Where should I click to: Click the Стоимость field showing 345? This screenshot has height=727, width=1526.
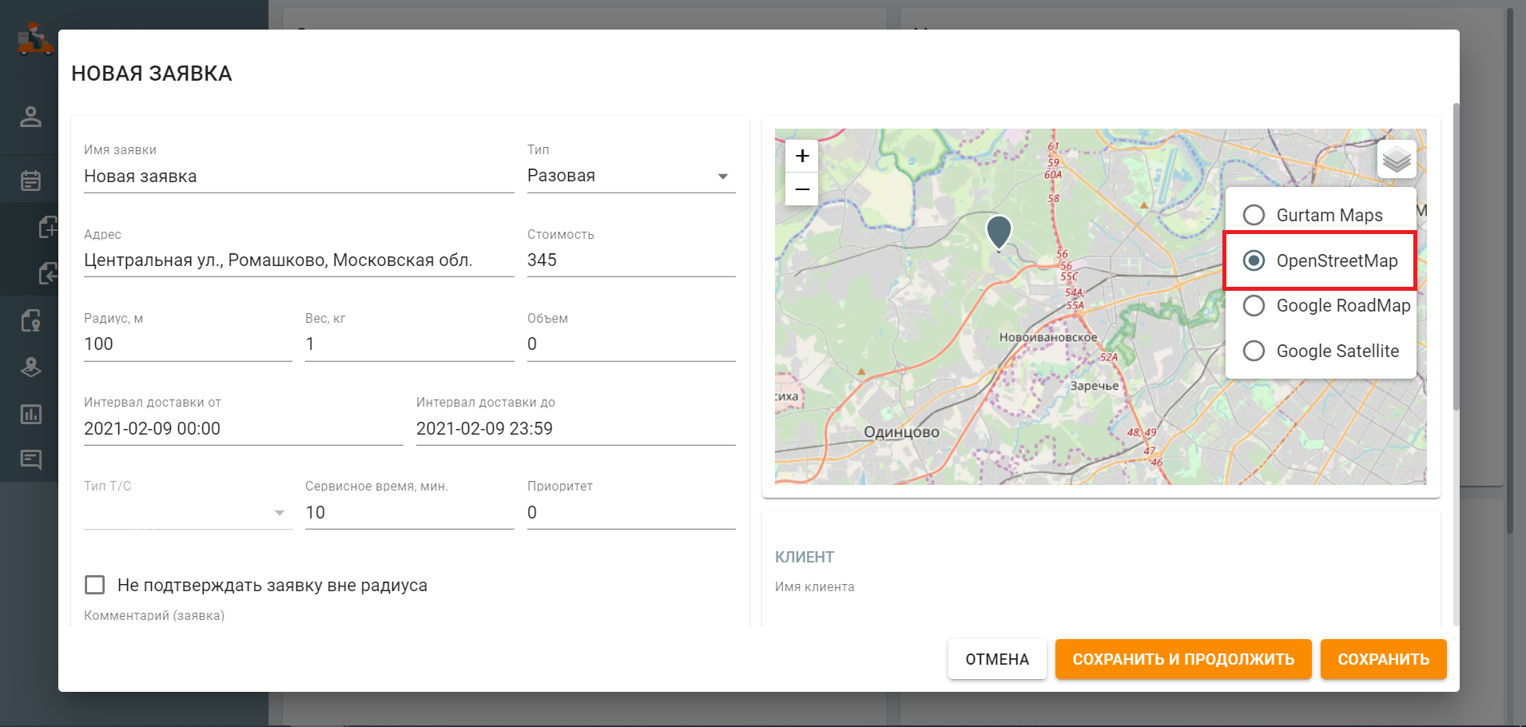click(630, 260)
